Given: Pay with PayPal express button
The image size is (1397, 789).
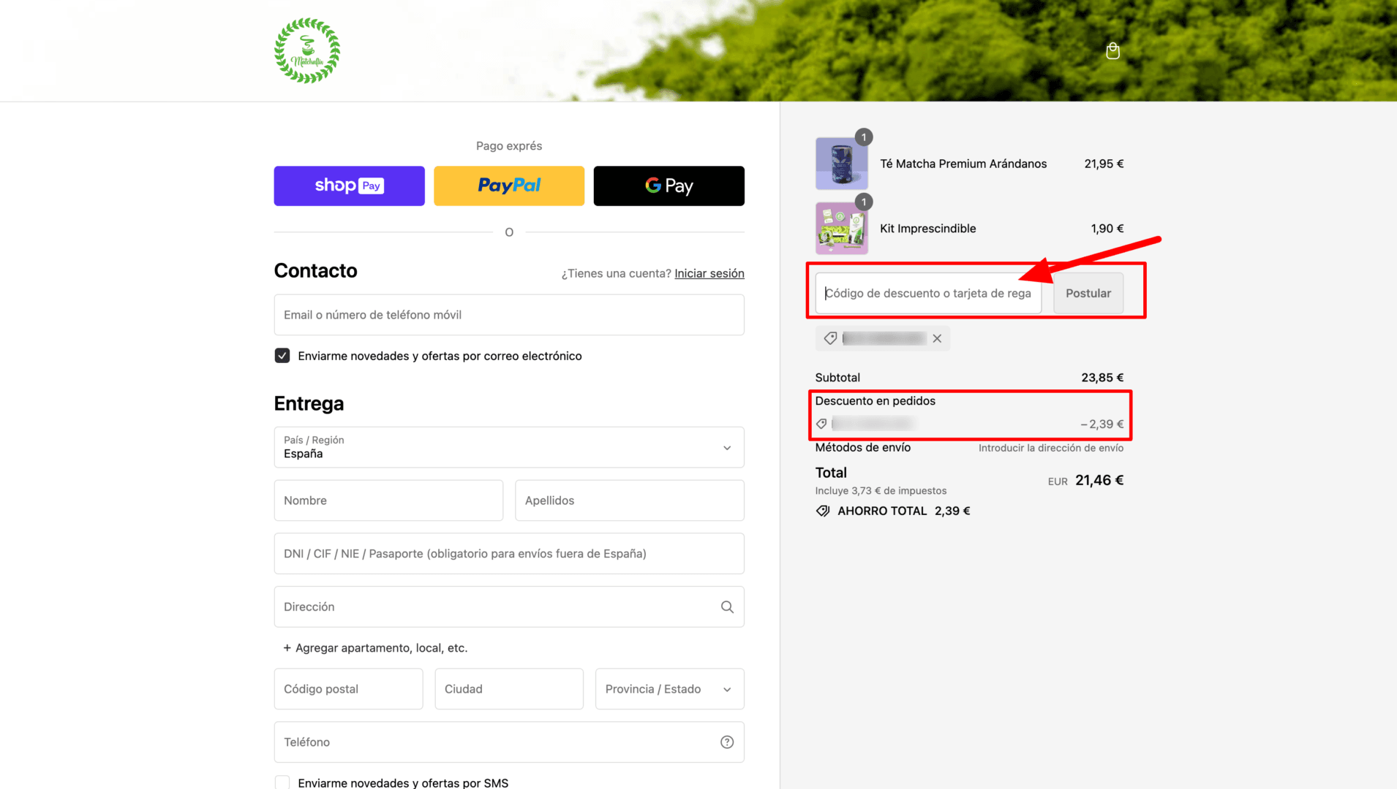Looking at the screenshot, I should pos(509,186).
